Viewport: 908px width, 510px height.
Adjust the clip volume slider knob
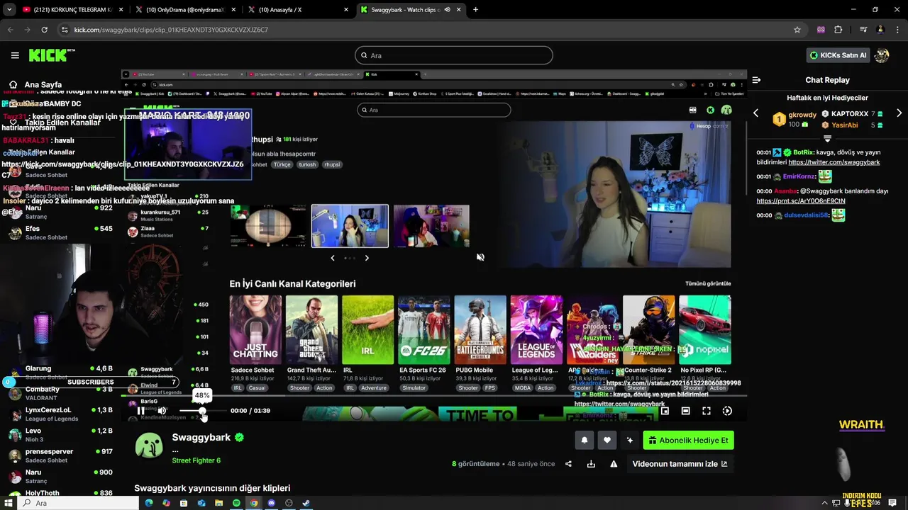pos(202,411)
